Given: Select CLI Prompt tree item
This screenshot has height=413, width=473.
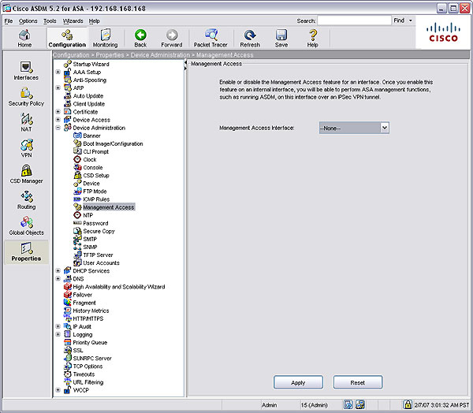Looking at the screenshot, I should click(x=96, y=151).
